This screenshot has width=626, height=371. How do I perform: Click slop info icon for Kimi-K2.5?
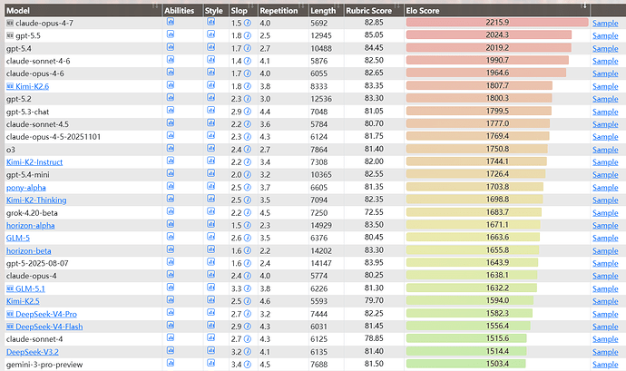pyautogui.click(x=248, y=301)
